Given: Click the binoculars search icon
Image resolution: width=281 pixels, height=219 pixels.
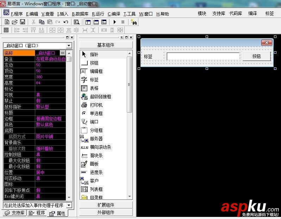Looking at the screenshot, I should tap(134, 22).
